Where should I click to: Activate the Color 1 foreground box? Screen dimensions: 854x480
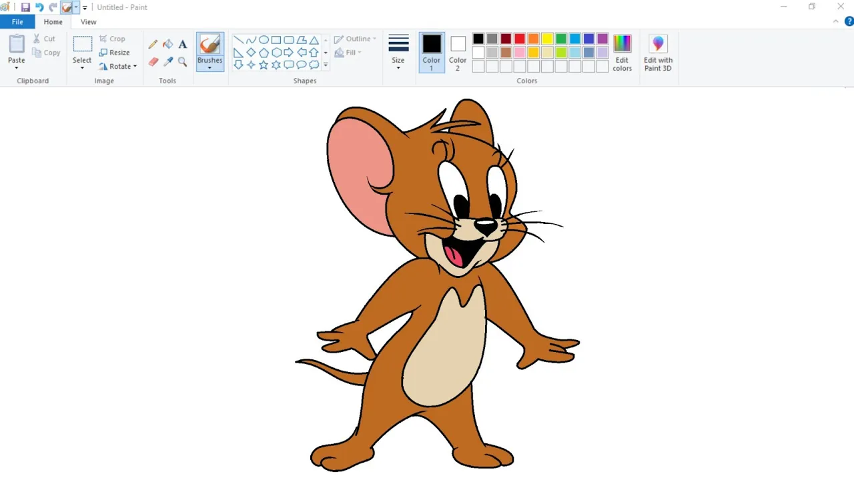pos(432,52)
